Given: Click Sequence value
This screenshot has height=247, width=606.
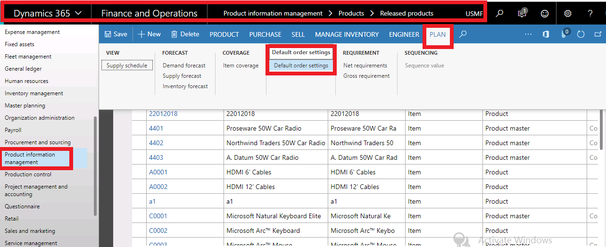Looking at the screenshot, I should [x=424, y=66].
